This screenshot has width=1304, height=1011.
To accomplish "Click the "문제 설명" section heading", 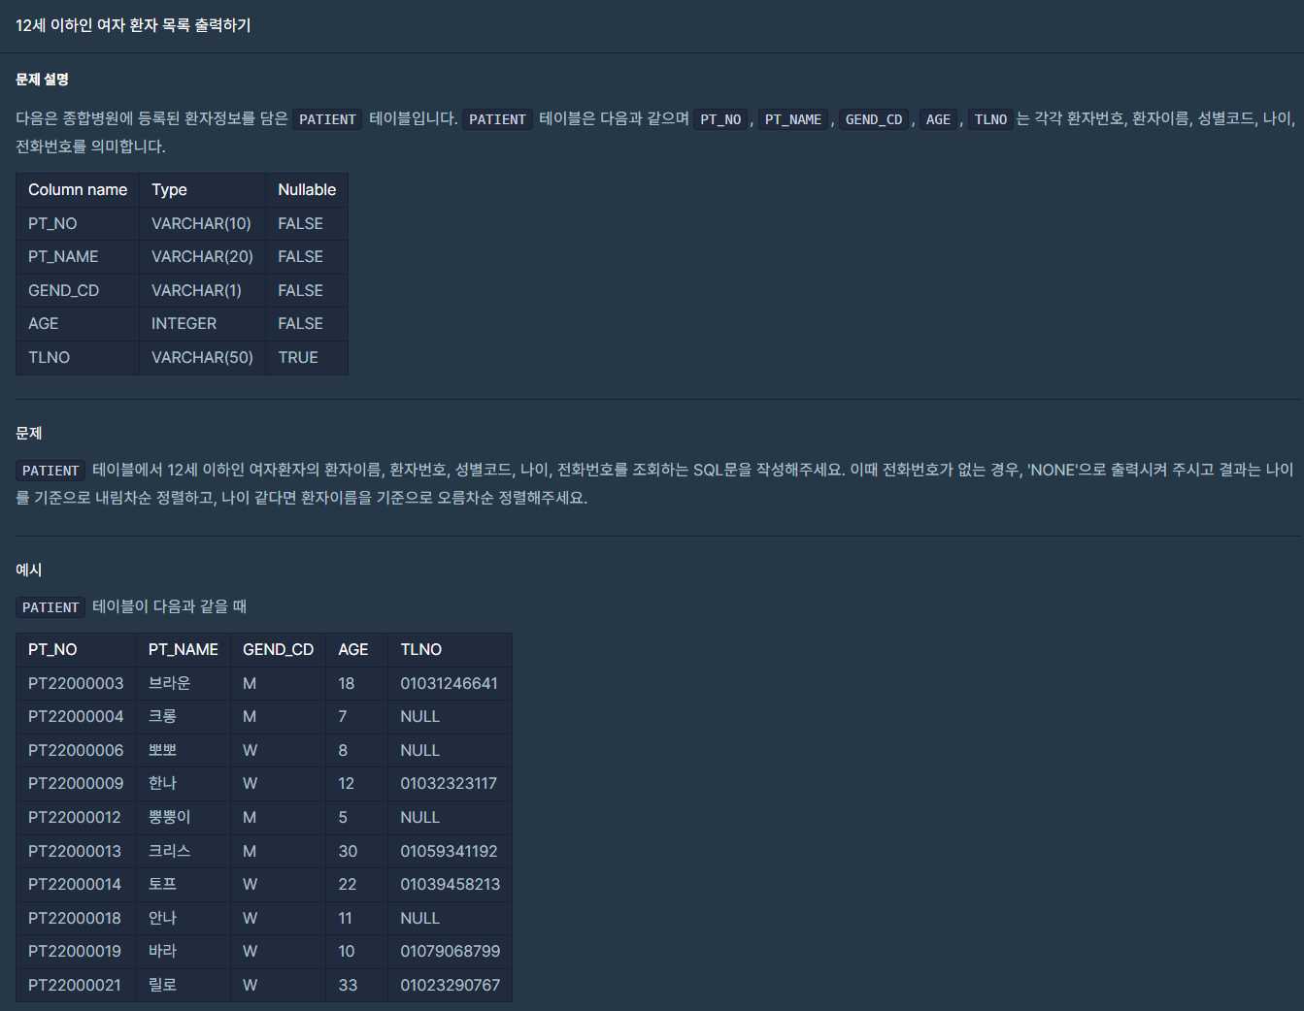I will [x=42, y=80].
